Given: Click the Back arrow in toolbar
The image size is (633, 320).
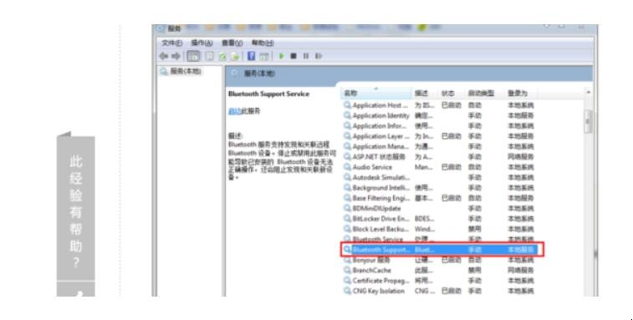Looking at the screenshot, I should 164,56.
